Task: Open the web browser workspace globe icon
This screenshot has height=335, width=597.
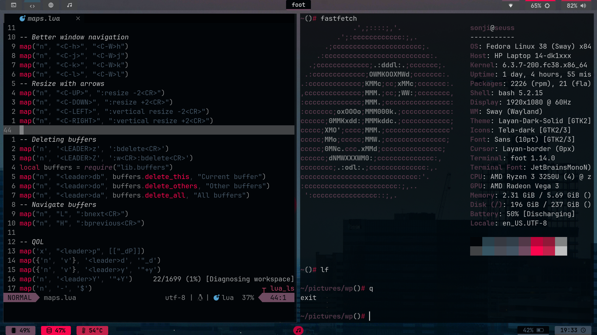Action: 51,5
